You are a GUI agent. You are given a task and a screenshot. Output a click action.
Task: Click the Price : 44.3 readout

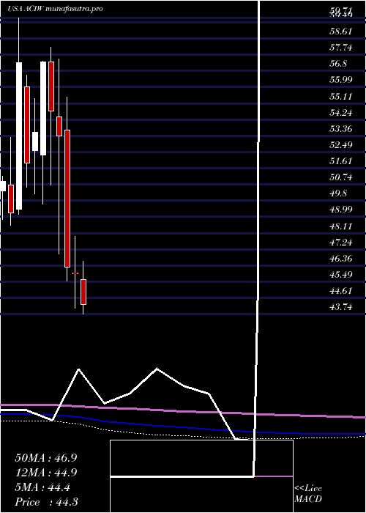(46, 502)
